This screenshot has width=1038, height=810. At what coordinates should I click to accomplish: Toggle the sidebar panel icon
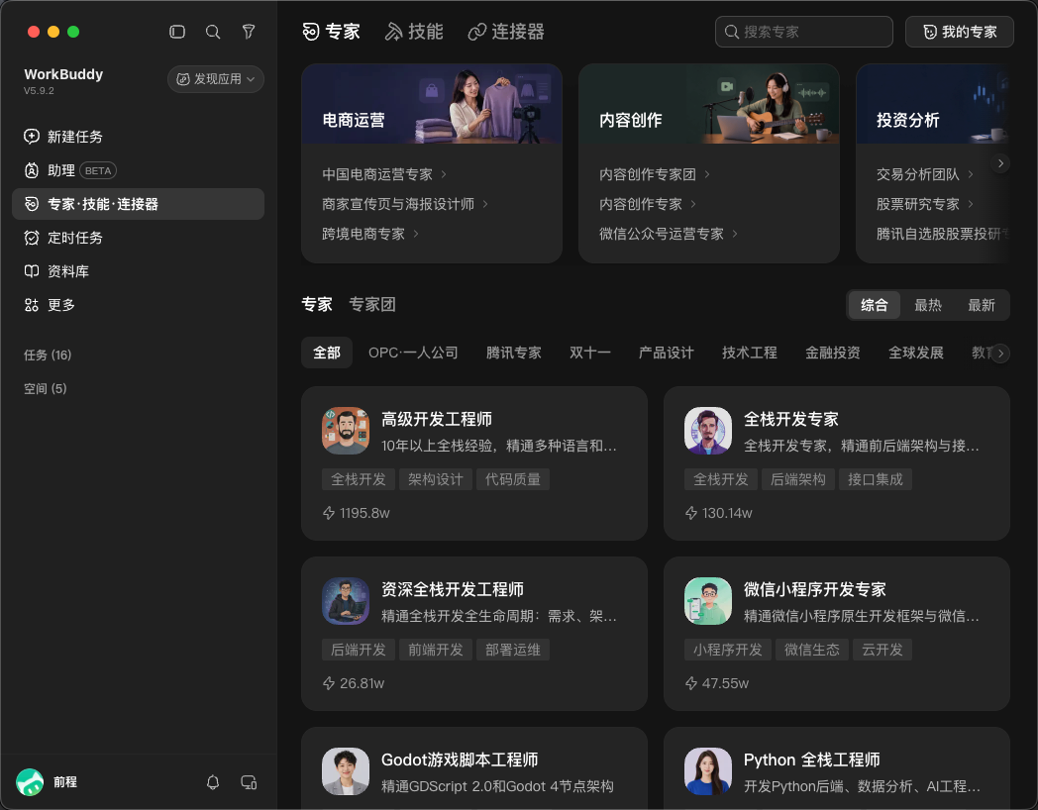[x=176, y=32]
